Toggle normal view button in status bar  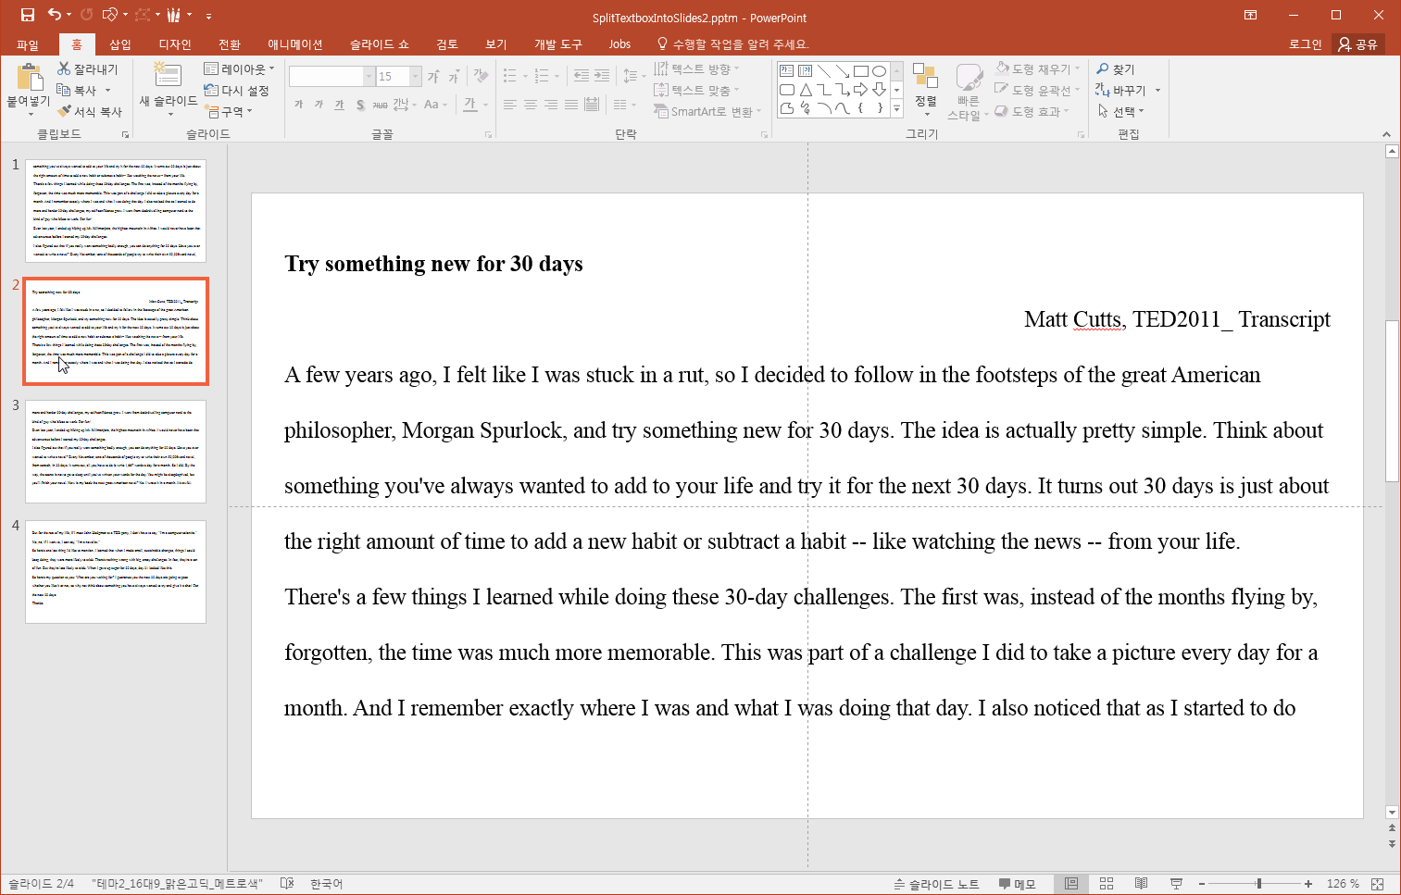(x=1071, y=884)
